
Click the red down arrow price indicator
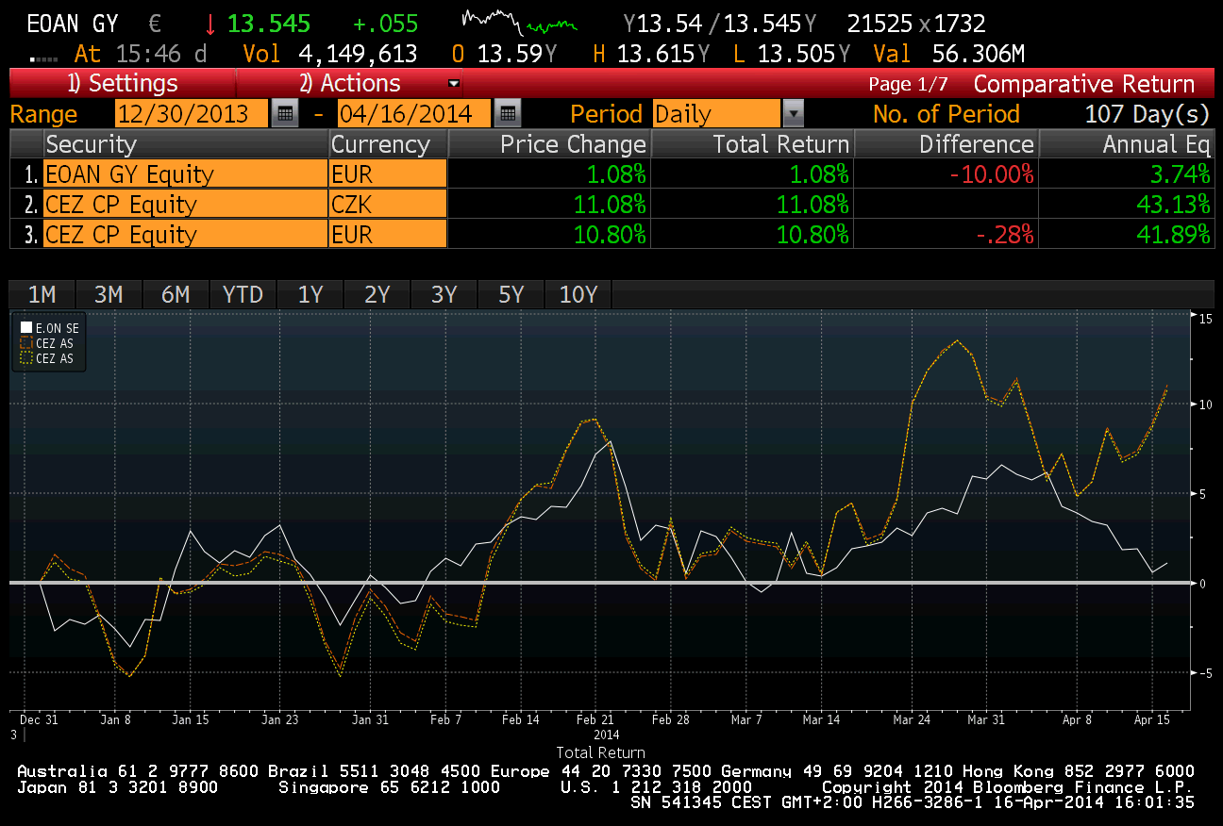pos(210,24)
